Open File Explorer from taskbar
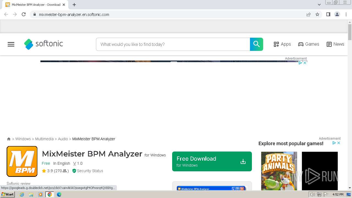The width and height of the screenshot is (352, 198). tap(31, 194)
